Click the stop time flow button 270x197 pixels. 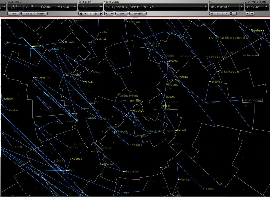coord(91,13)
